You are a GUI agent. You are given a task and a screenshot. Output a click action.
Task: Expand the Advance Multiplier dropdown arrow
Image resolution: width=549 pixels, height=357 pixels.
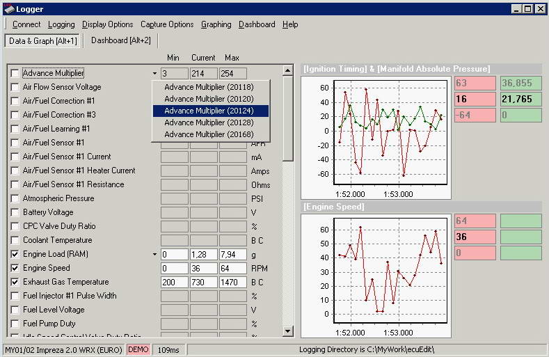pos(154,73)
